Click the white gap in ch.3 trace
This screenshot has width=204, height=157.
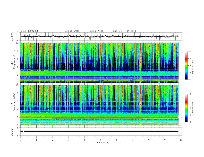pyautogui.click(x=23, y=131)
